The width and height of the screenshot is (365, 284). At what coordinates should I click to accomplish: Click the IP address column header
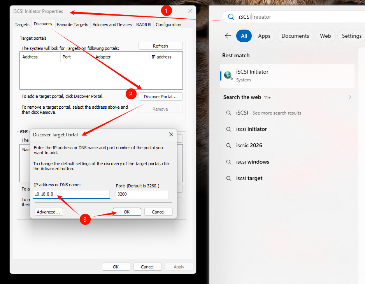(x=165, y=57)
